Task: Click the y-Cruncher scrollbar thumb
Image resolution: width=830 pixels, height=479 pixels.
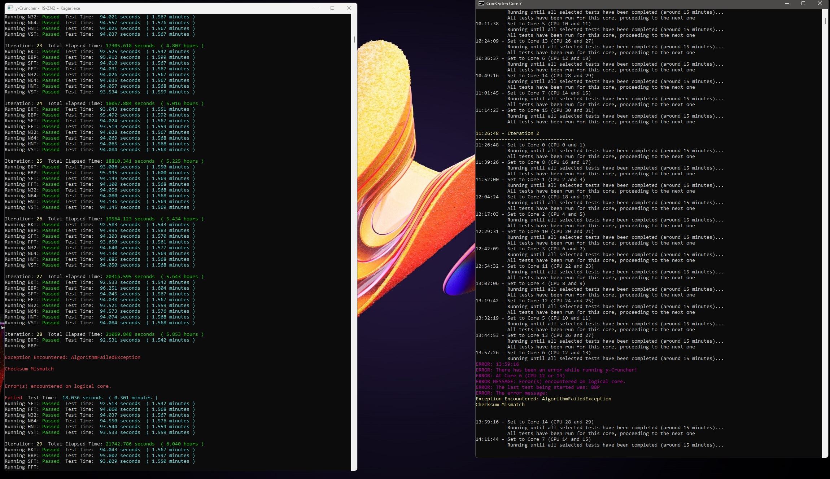Action: [x=354, y=39]
